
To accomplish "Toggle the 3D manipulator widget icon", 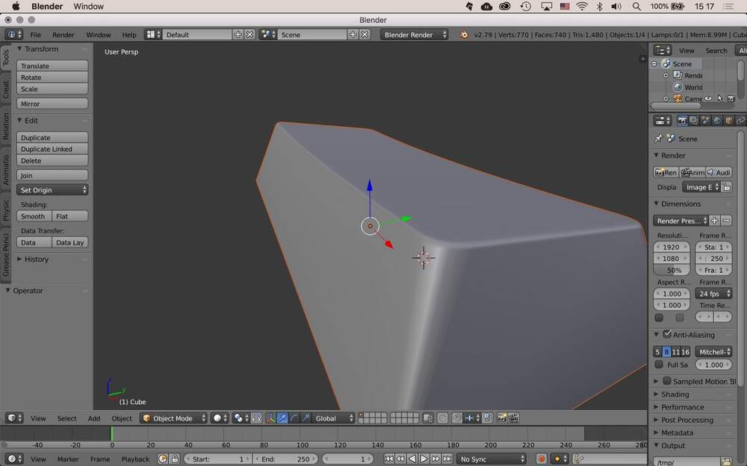I will pyautogui.click(x=270, y=418).
